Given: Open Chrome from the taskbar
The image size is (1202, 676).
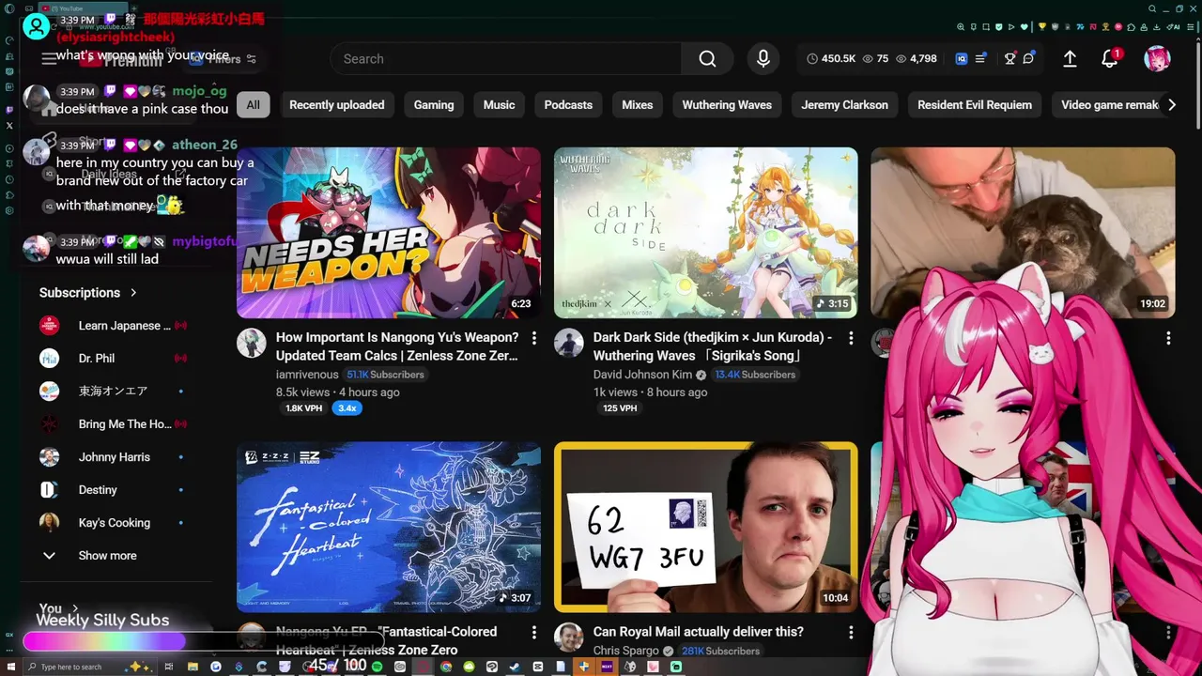Looking at the screenshot, I should point(446,667).
